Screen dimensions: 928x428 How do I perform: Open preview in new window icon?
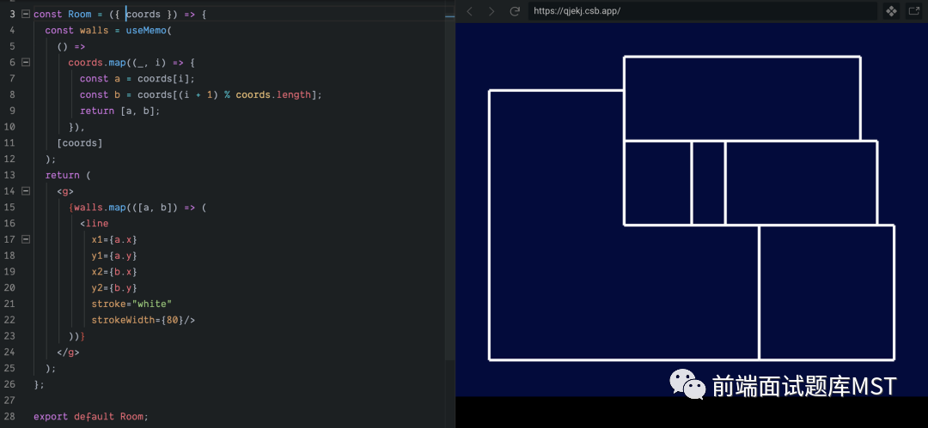[x=913, y=10]
